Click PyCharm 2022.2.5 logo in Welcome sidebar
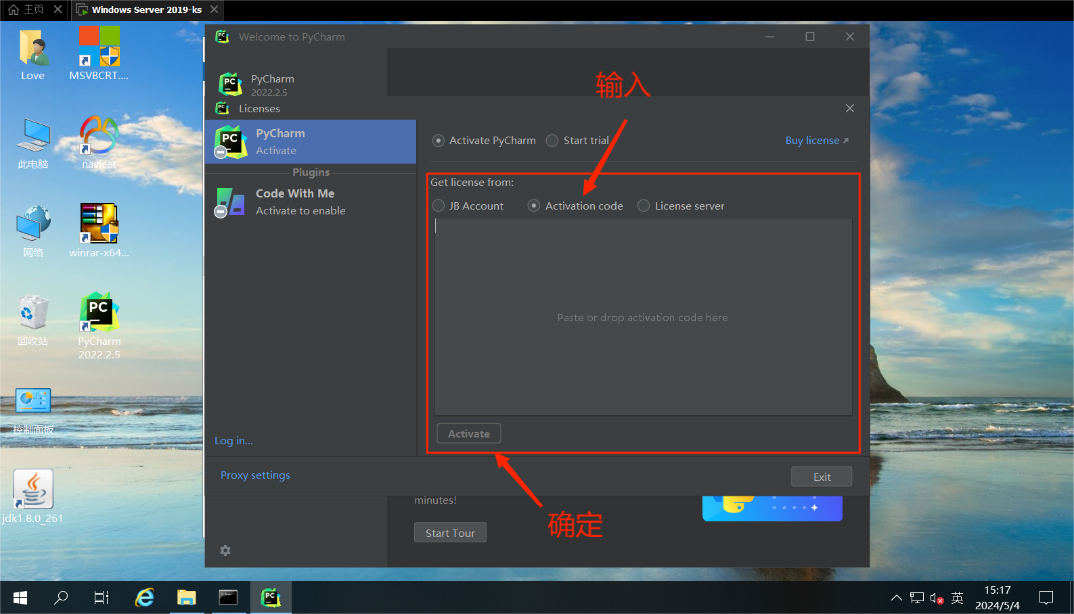Screen dimensions: 1074x614 point(231,85)
